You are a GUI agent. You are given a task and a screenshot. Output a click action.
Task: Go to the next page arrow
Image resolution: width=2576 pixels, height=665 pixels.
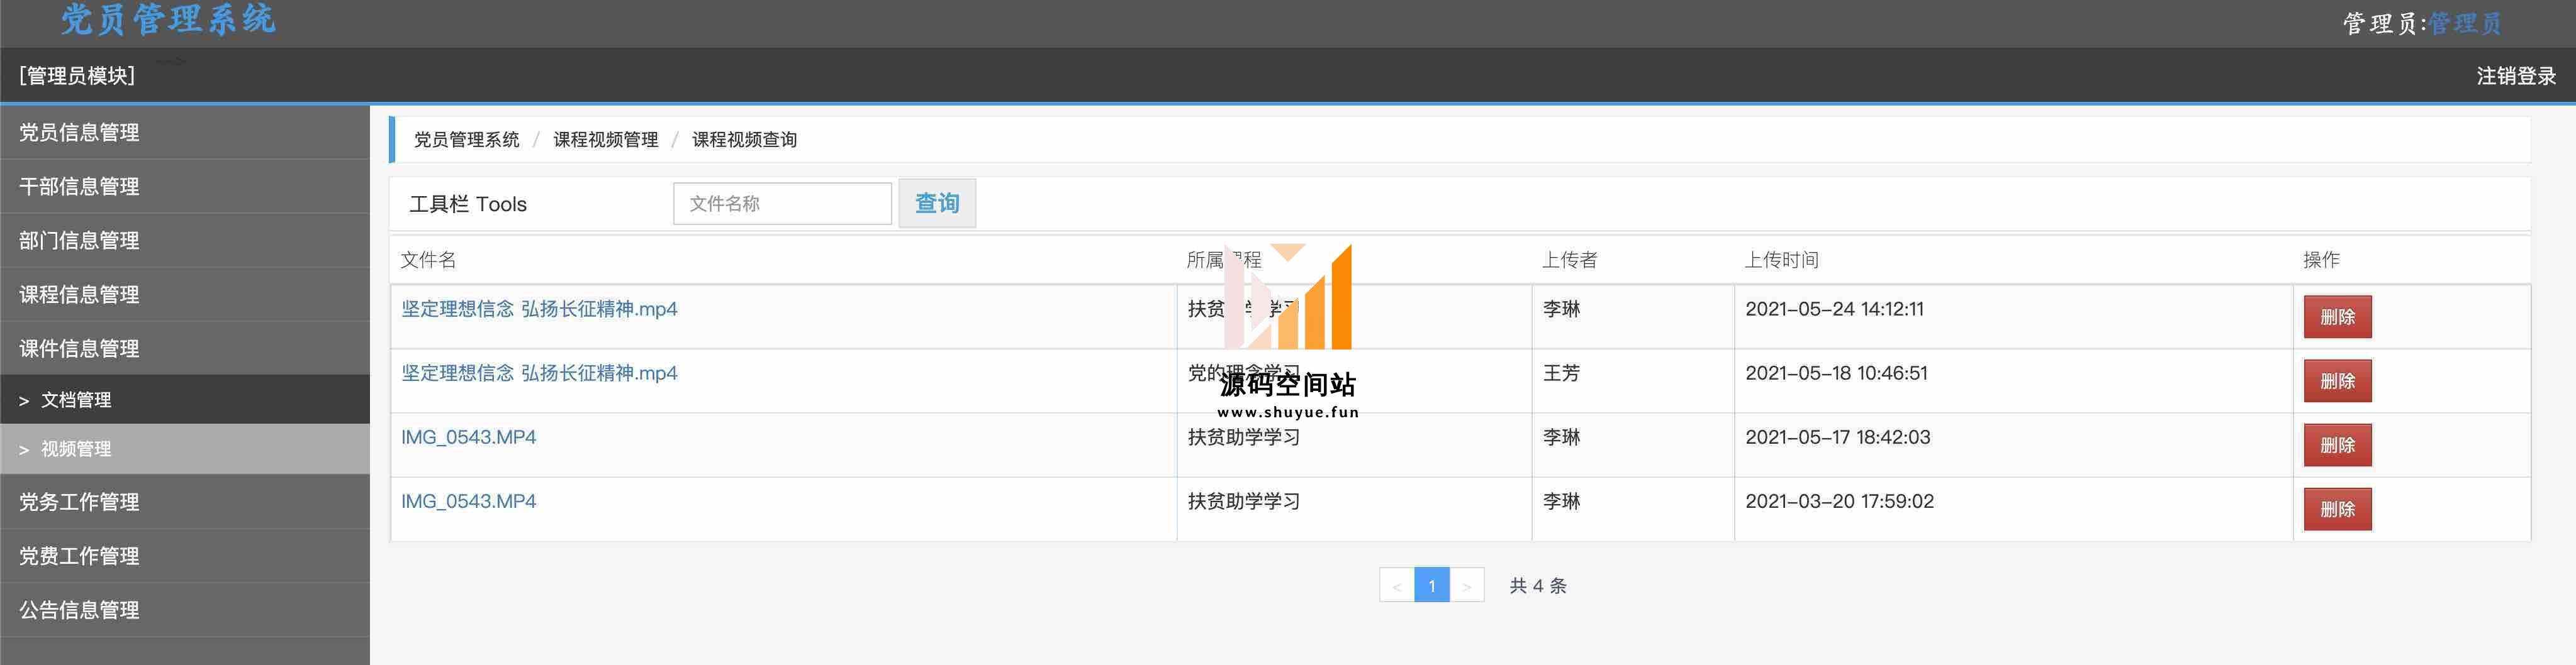1467,586
